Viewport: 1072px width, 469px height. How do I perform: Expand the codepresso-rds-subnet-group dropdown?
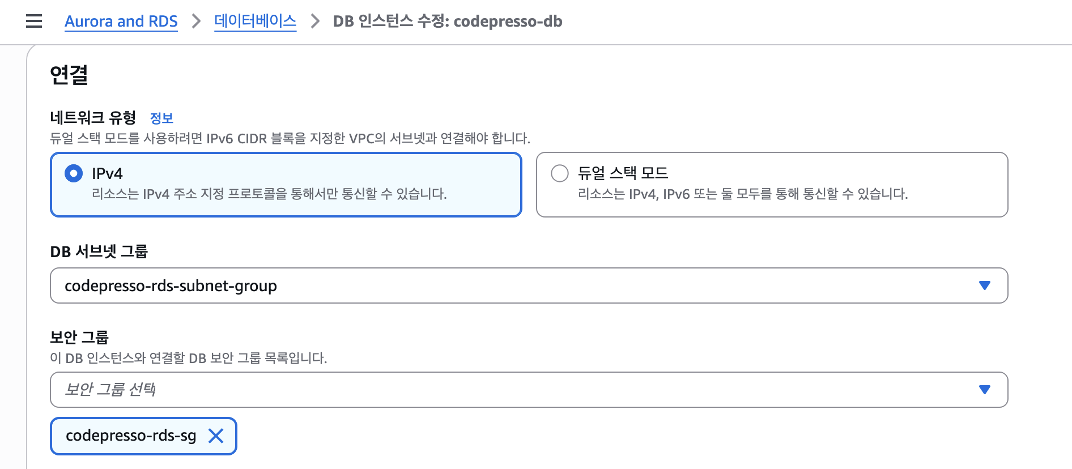(529, 285)
